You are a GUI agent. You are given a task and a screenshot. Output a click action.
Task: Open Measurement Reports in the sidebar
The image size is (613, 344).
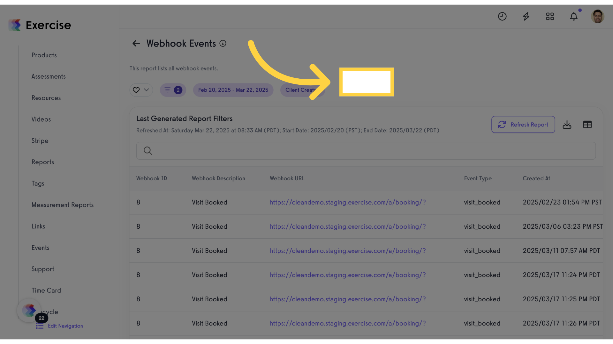click(63, 205)
